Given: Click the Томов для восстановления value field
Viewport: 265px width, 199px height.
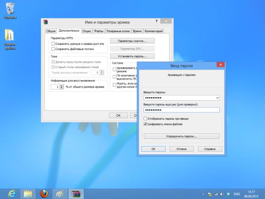Looking at the screenshot, I should tap(95, 73).
